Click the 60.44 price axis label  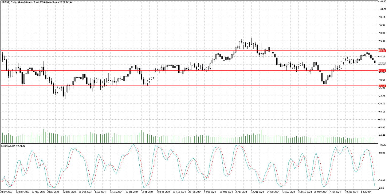coord(382,135)
